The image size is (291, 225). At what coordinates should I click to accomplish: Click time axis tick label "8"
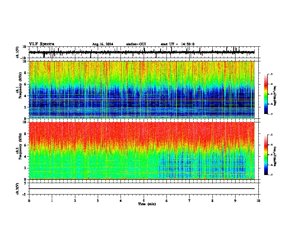pos(212,201)
